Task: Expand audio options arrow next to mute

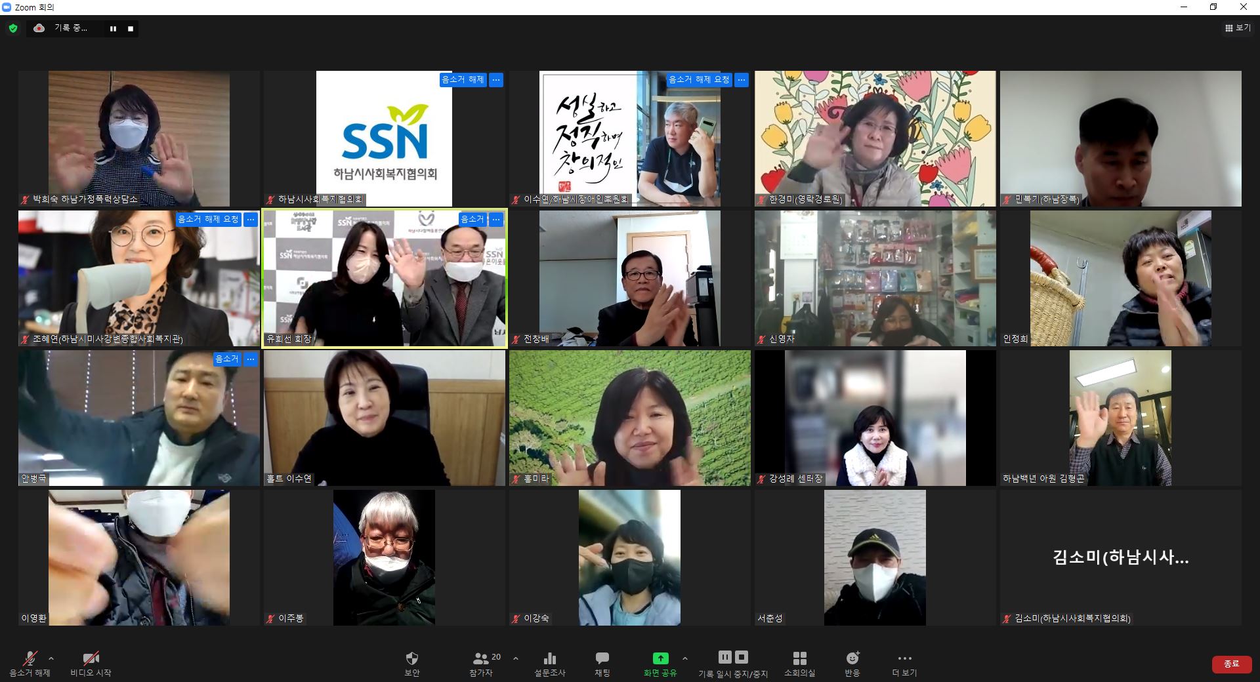Action: [51, 658]
